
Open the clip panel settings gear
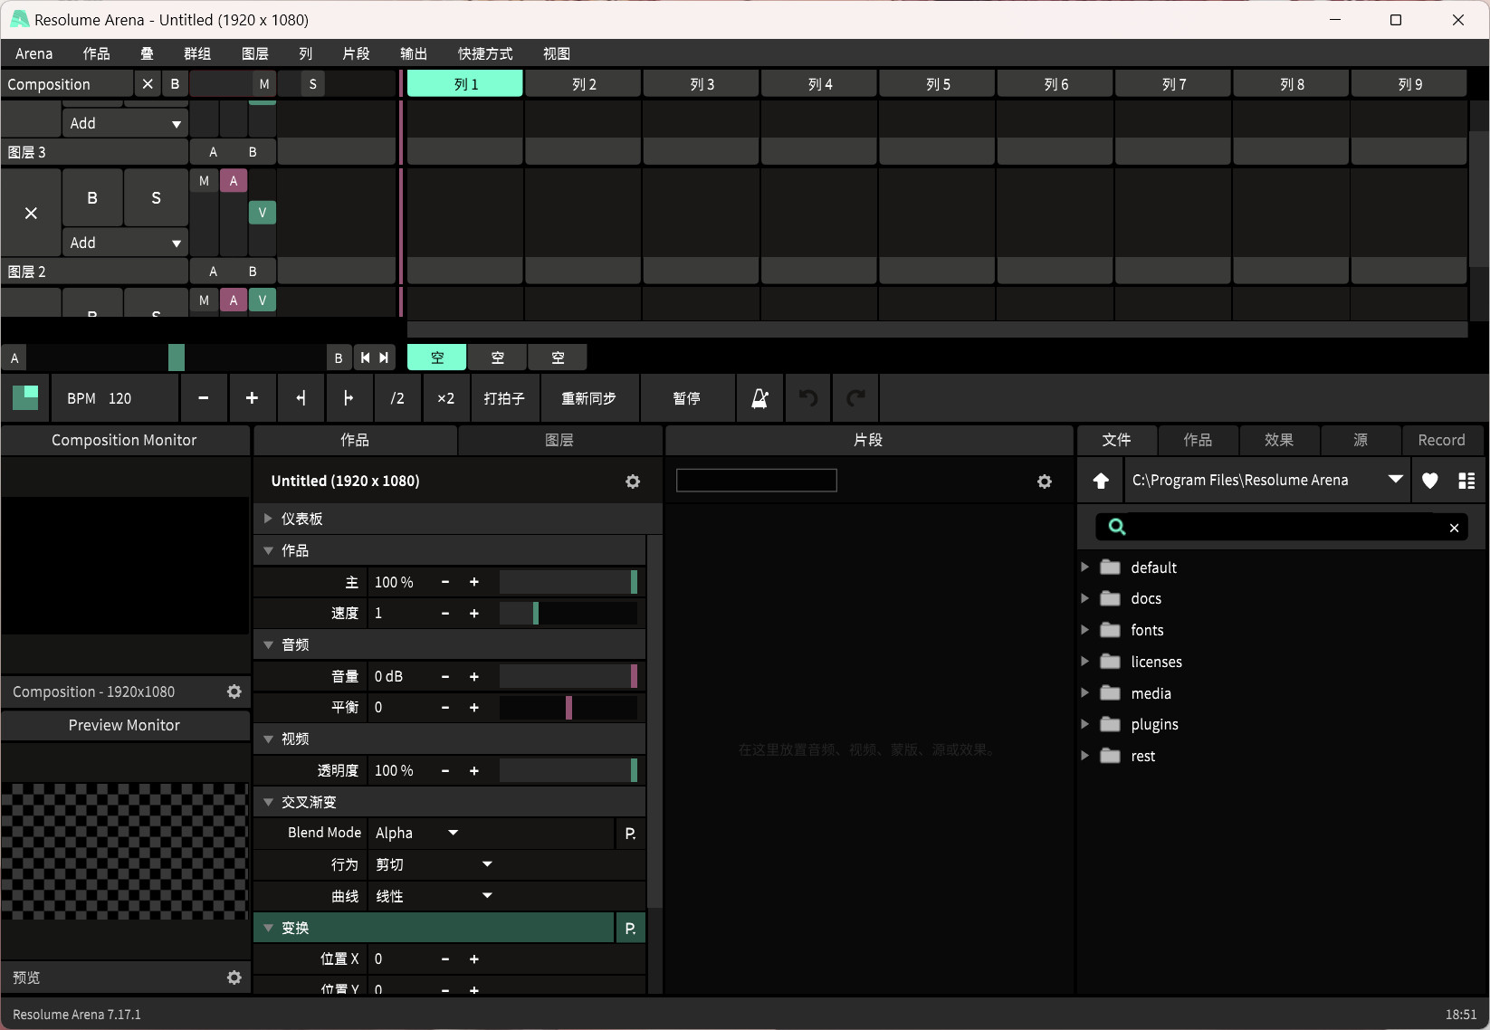(1045, 482)
